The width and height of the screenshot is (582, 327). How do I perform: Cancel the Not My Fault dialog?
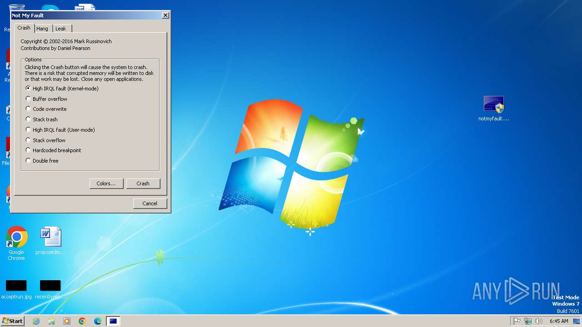click(x=150, y=203)
